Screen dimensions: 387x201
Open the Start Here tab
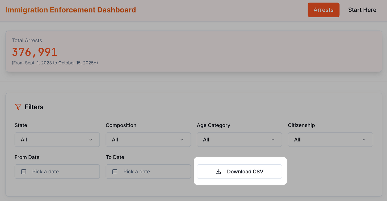[362, 10]
